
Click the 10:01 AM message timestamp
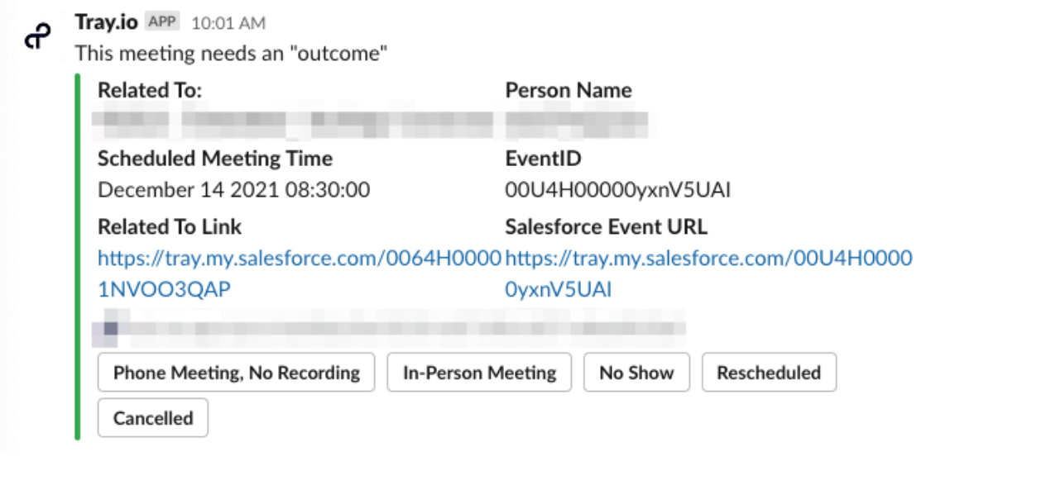[x=228, y=23]
